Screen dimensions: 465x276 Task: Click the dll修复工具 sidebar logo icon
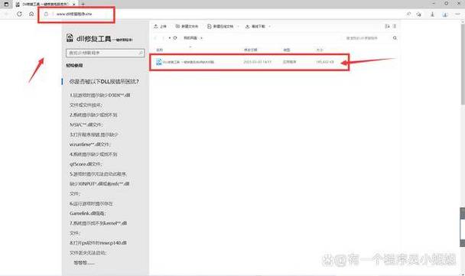click(70, 38)
